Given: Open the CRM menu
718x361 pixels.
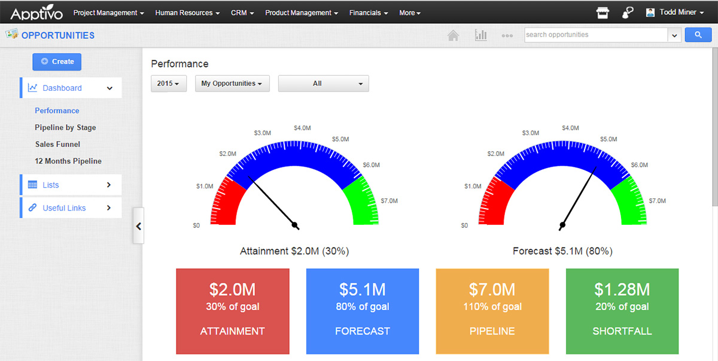Looking at the screenshot, I should (x=242, y=12).
